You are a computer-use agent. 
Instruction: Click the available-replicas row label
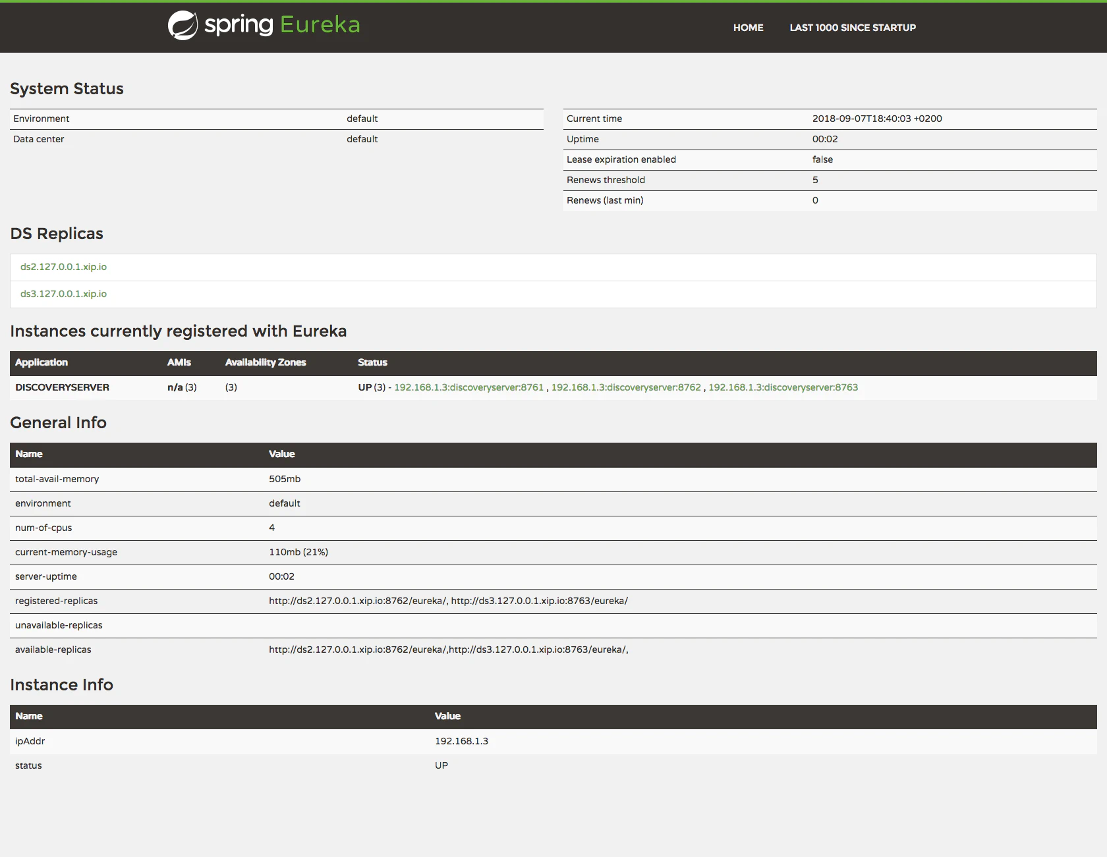53,650
